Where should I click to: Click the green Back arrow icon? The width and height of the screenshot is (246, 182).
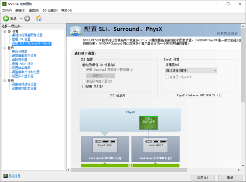point(6,18)
